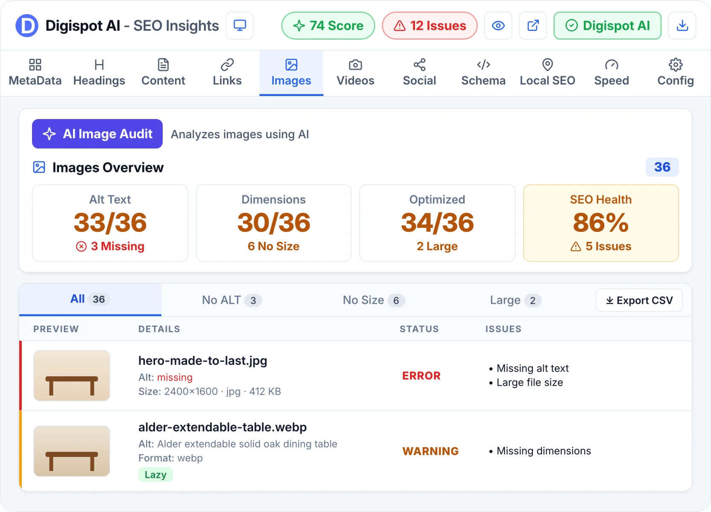The width and height of the screenshot is (711, 512).
Task: Click the alder-extendable-table.webp thumbnail
Action: coord(72,451)
